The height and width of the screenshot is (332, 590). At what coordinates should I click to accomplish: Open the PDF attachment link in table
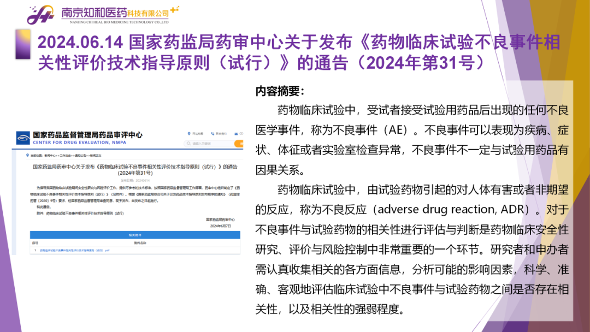74,250
